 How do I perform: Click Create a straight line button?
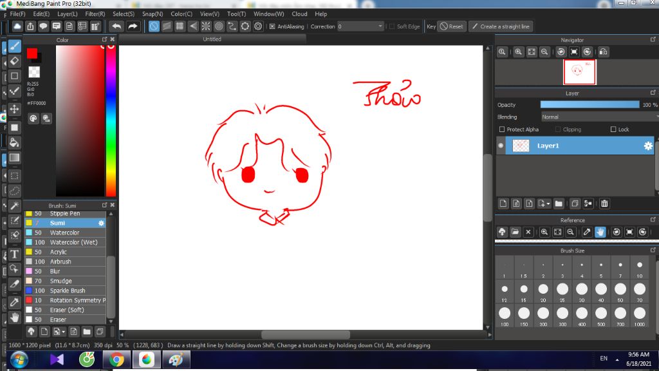[x=501, y=26]
